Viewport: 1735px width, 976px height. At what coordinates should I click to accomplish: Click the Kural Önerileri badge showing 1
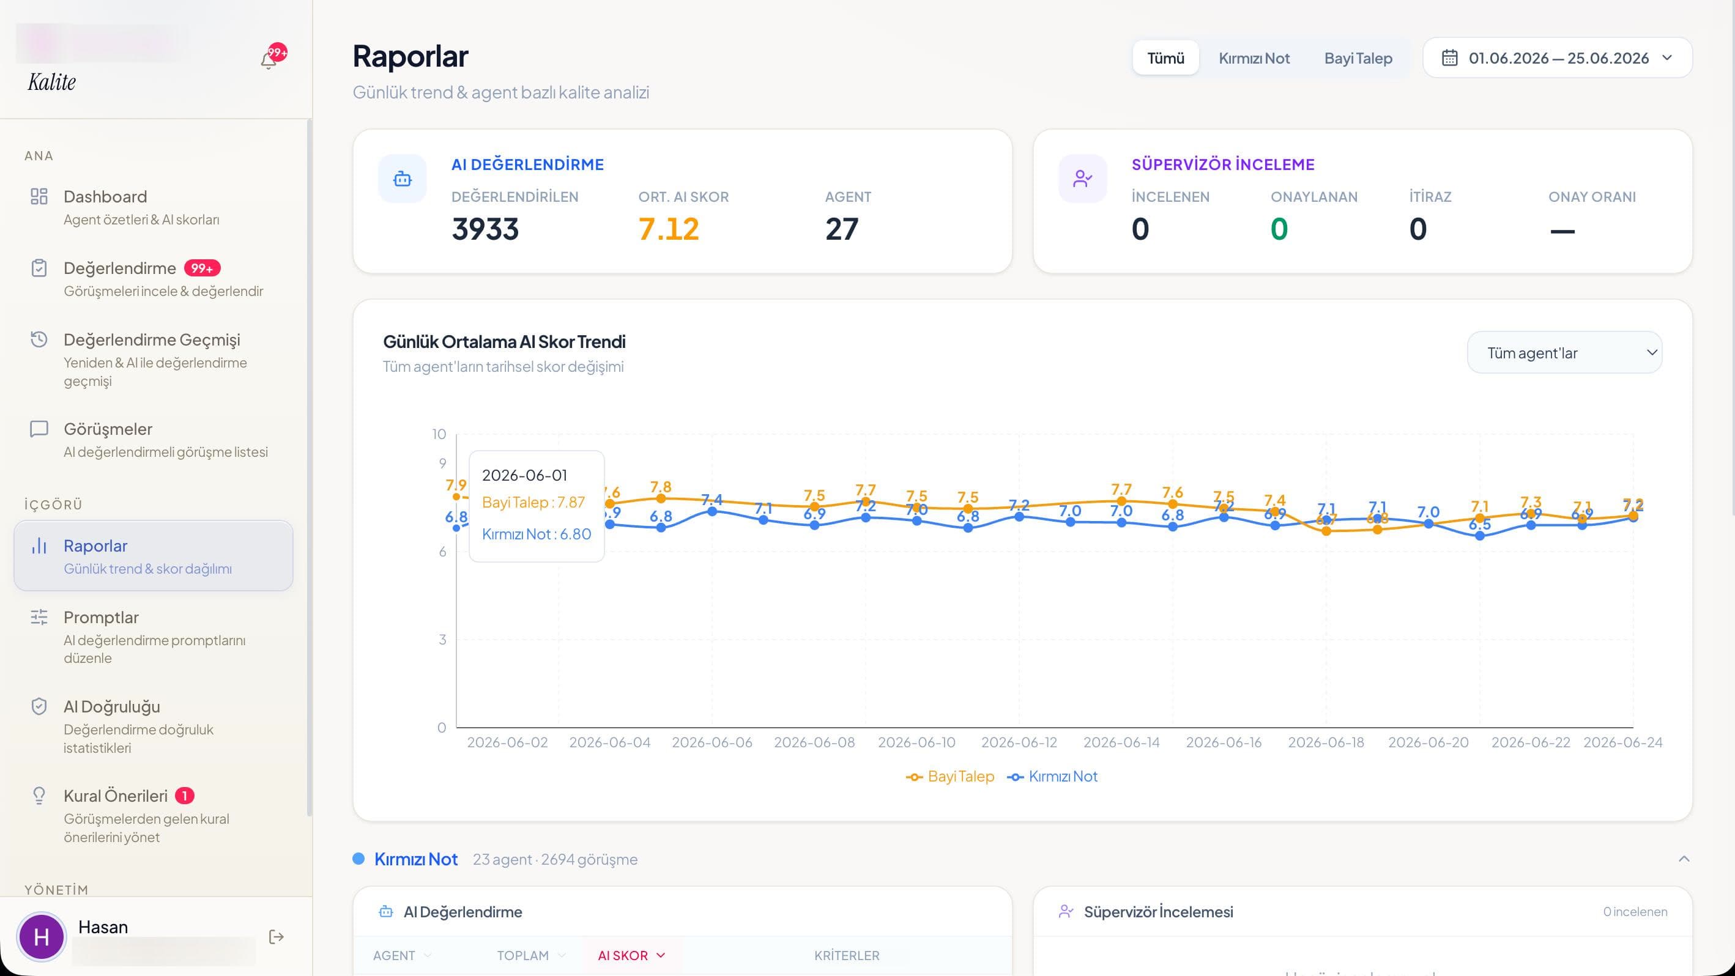tap(185, 796)
